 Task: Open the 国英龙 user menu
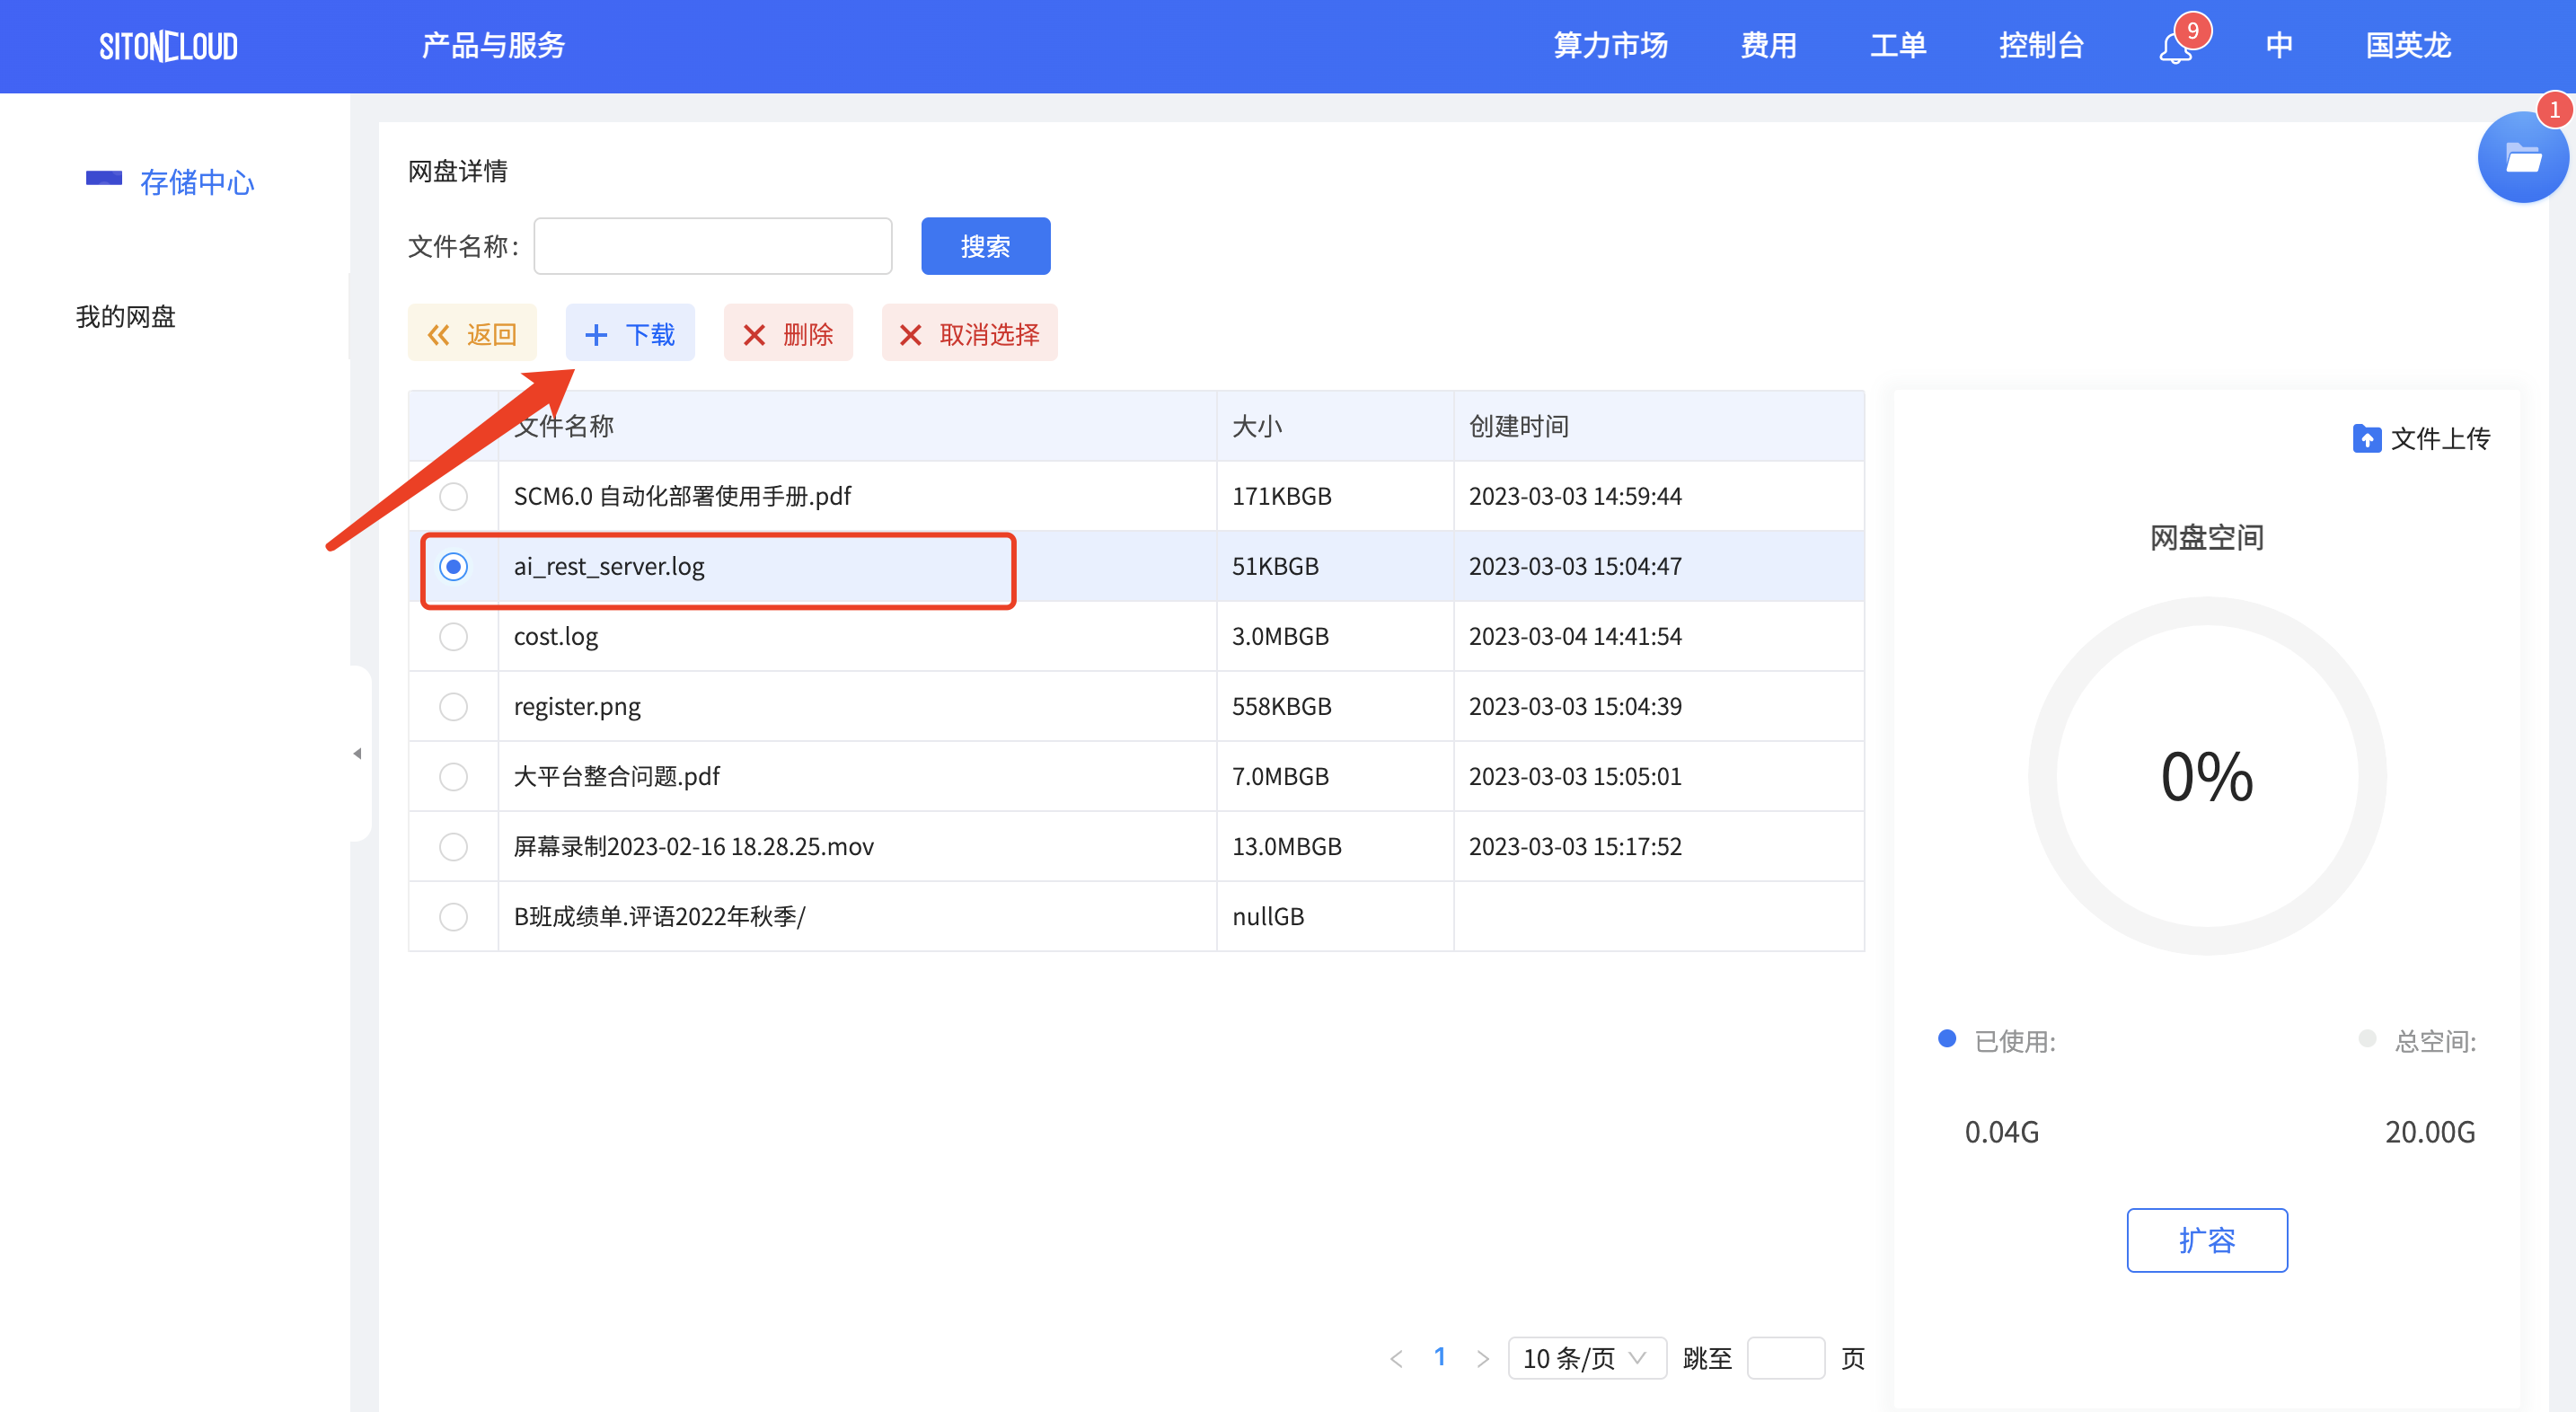click(x=2408, y=46)
